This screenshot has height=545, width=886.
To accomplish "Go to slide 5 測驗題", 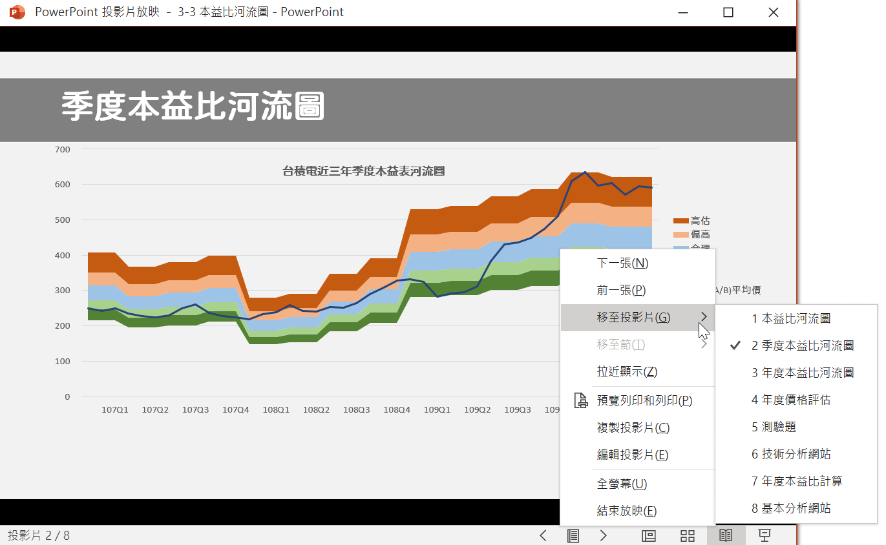I will tap(796, 427).
